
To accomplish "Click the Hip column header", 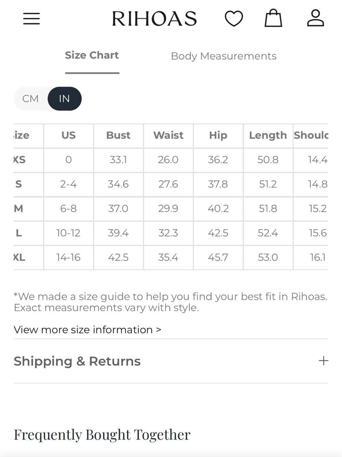I will pos(218,136).
